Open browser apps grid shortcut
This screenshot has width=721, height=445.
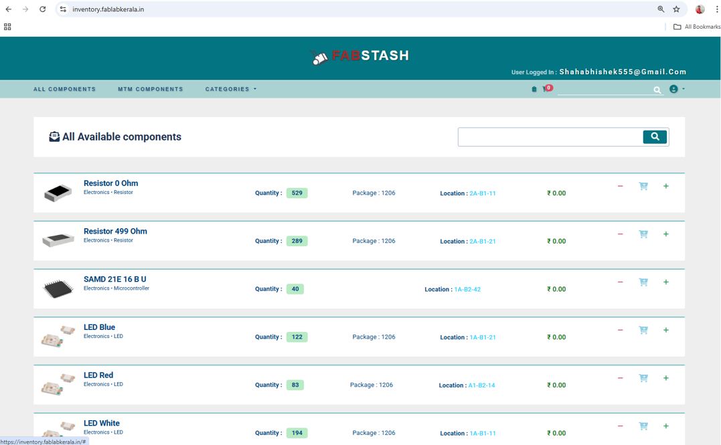pos(7,27)
